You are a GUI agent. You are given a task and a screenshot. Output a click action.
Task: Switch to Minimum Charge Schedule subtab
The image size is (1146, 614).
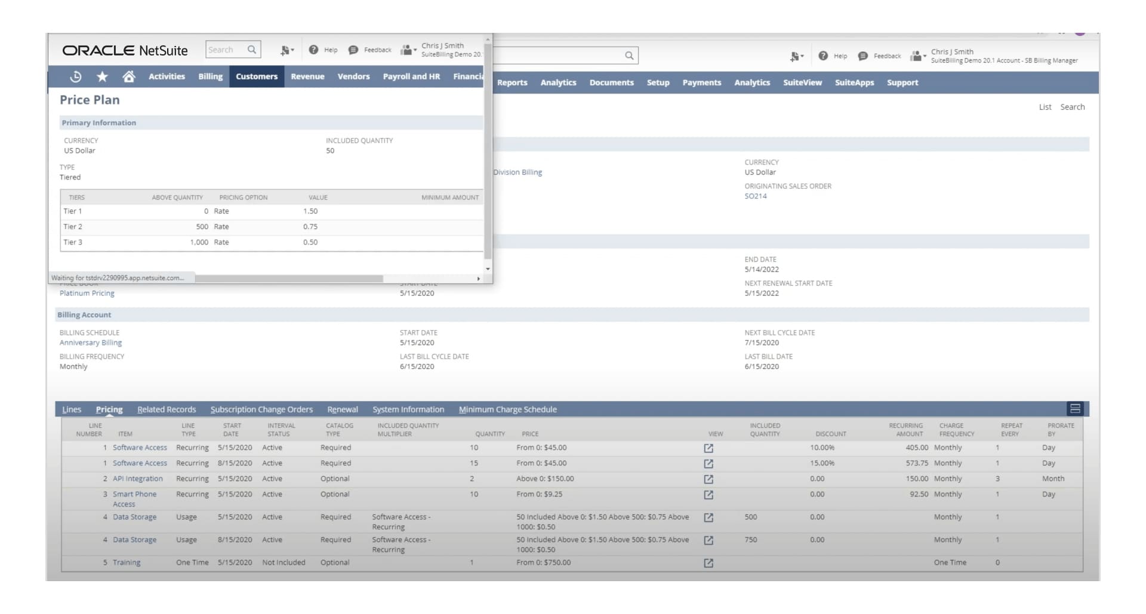pos(508,409)
